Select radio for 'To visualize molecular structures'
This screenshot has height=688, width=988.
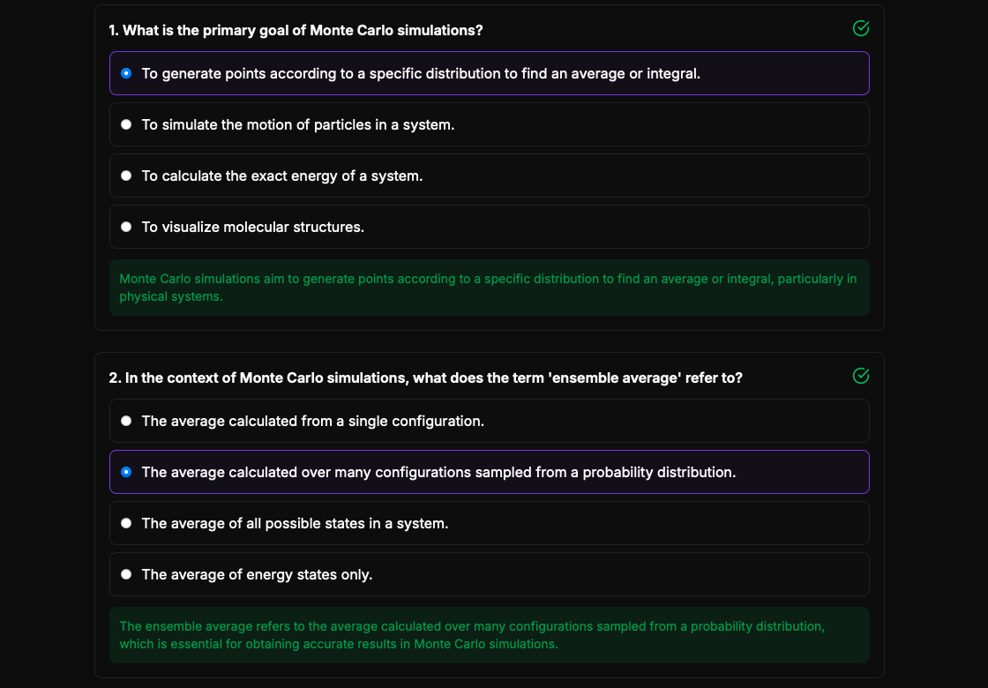(x=126, y=227)
